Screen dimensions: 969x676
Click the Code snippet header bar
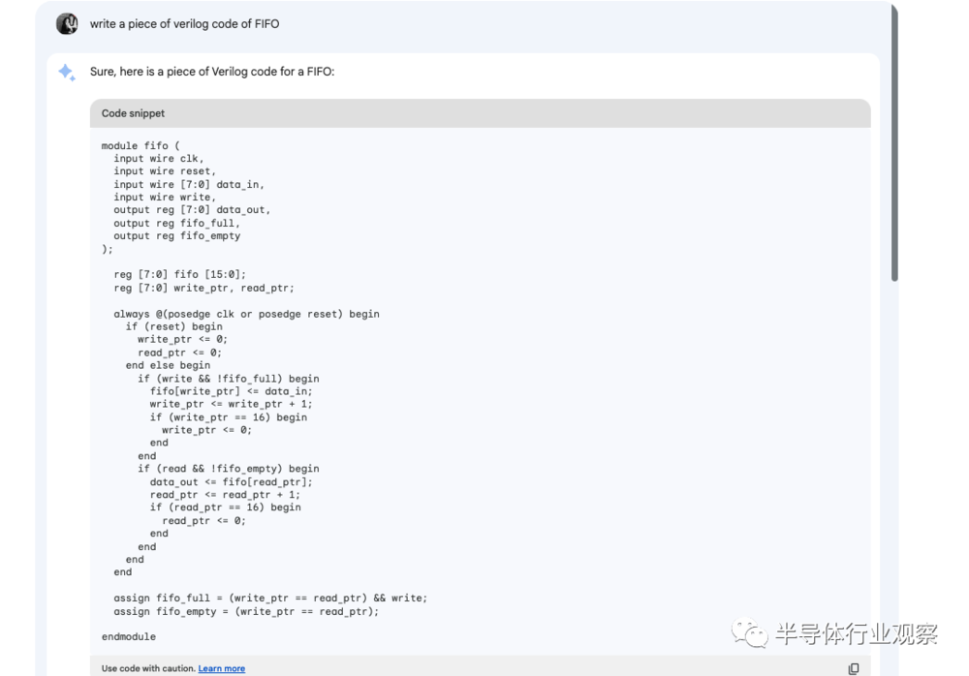click(x=480, y=113)
